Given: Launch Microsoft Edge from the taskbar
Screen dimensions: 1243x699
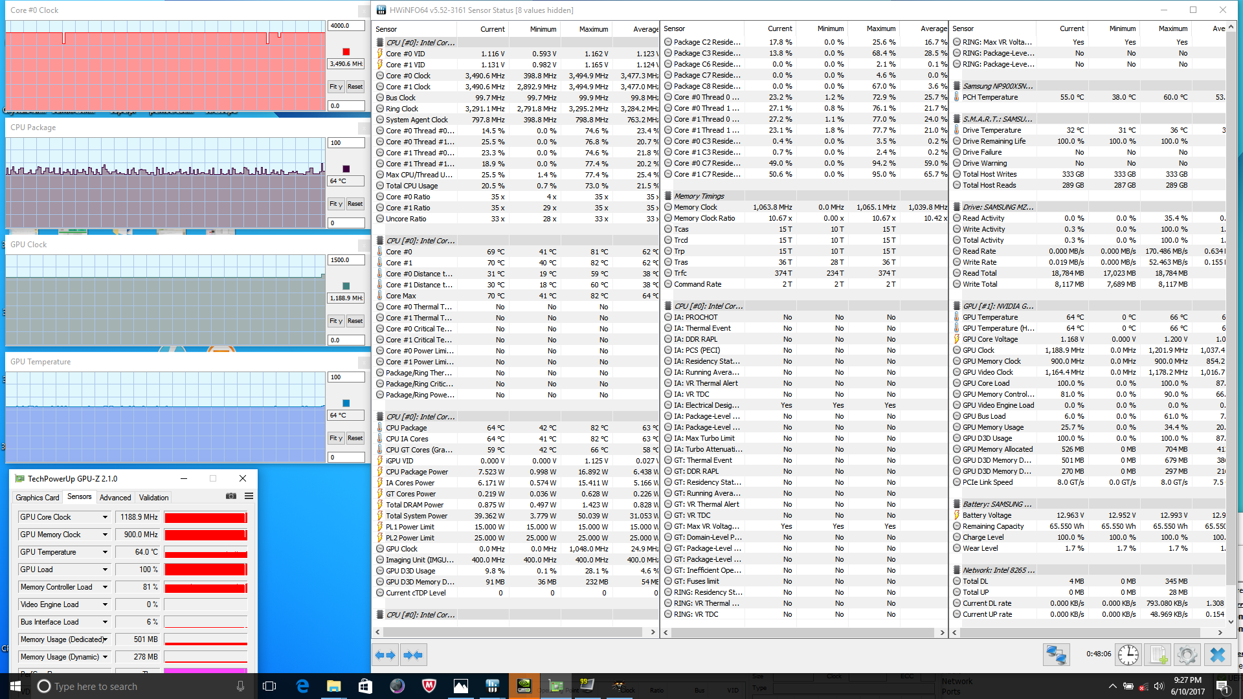Looking at the screenshot, I should (302, 686).
